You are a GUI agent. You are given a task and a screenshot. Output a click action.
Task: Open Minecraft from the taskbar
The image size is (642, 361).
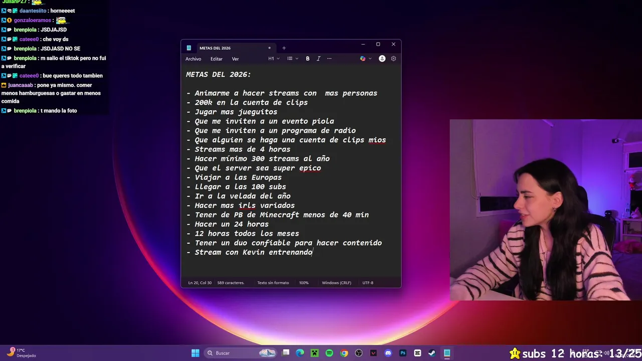pyautogui.click(x=314, y=353)
